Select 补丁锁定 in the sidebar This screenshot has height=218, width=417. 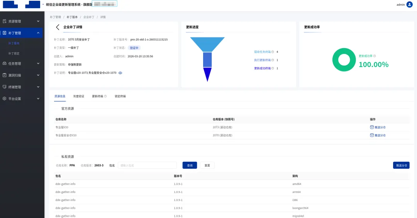tap(14, 54)
